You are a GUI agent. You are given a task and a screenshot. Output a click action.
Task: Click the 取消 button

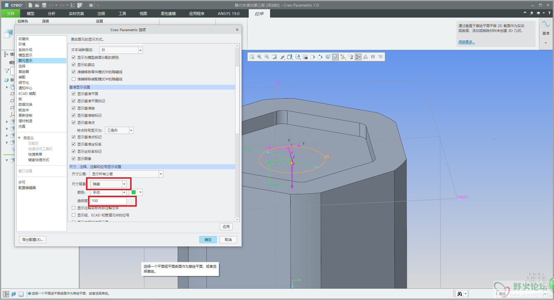[228, 239]
